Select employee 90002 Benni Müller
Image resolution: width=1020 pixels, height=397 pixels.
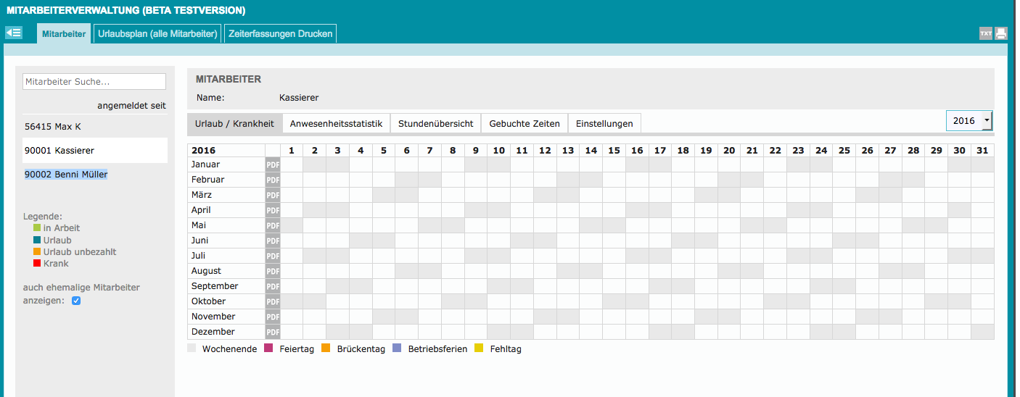point(66,175)
